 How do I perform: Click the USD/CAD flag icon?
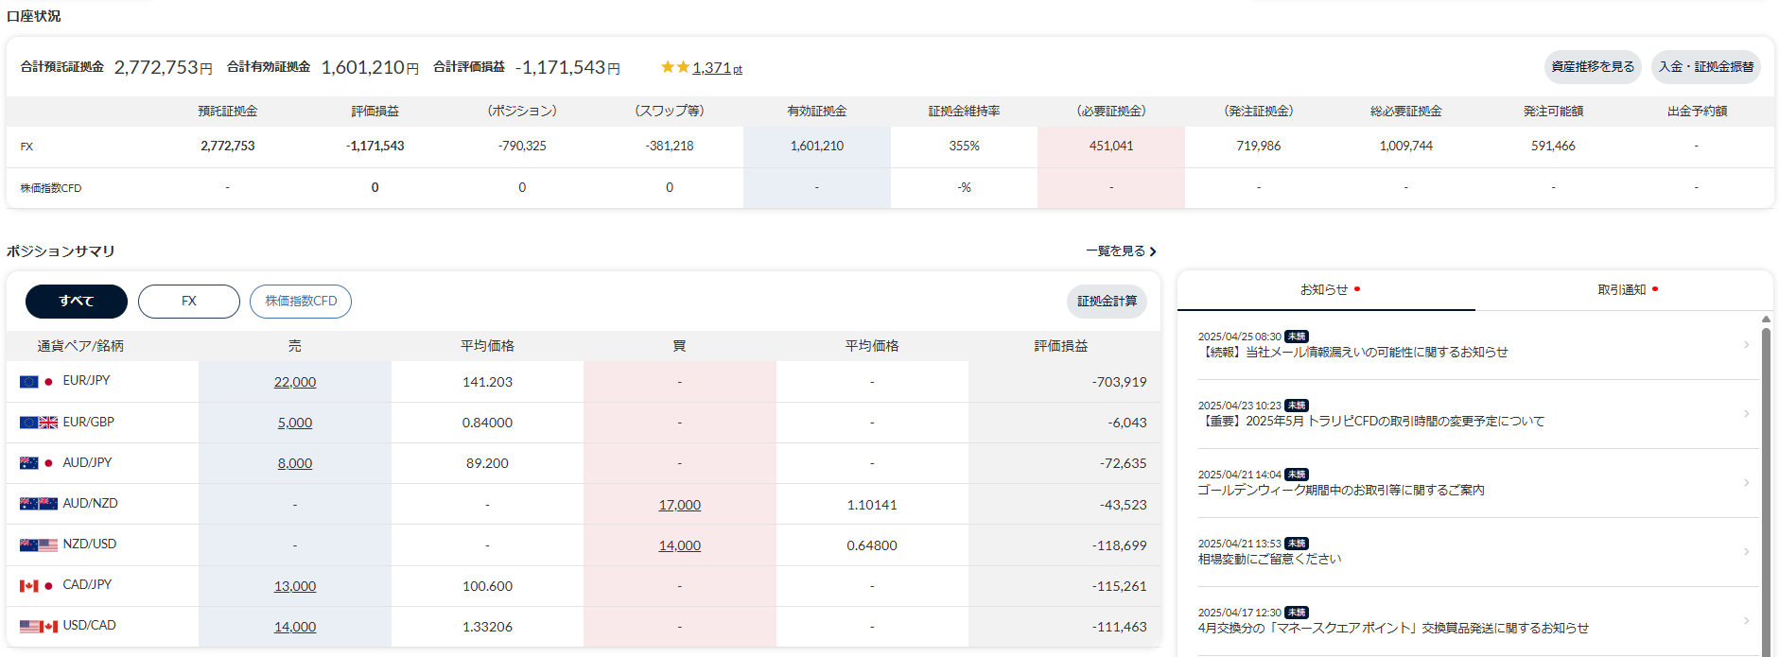[x=38, y=626]
